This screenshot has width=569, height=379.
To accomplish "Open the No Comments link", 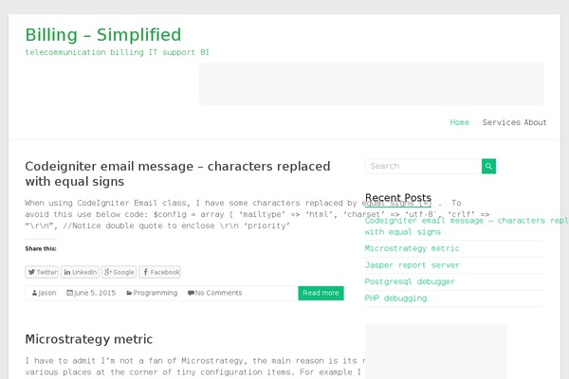I will coord(215,293).
